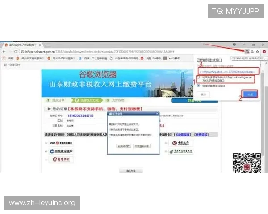Click the popup-blocked icon in address bar

point(247,52)
